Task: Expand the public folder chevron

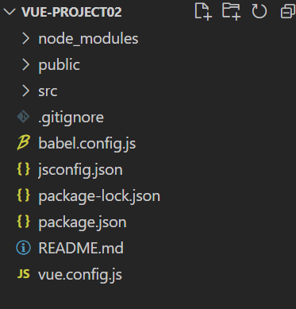Action: pos(26,65)
